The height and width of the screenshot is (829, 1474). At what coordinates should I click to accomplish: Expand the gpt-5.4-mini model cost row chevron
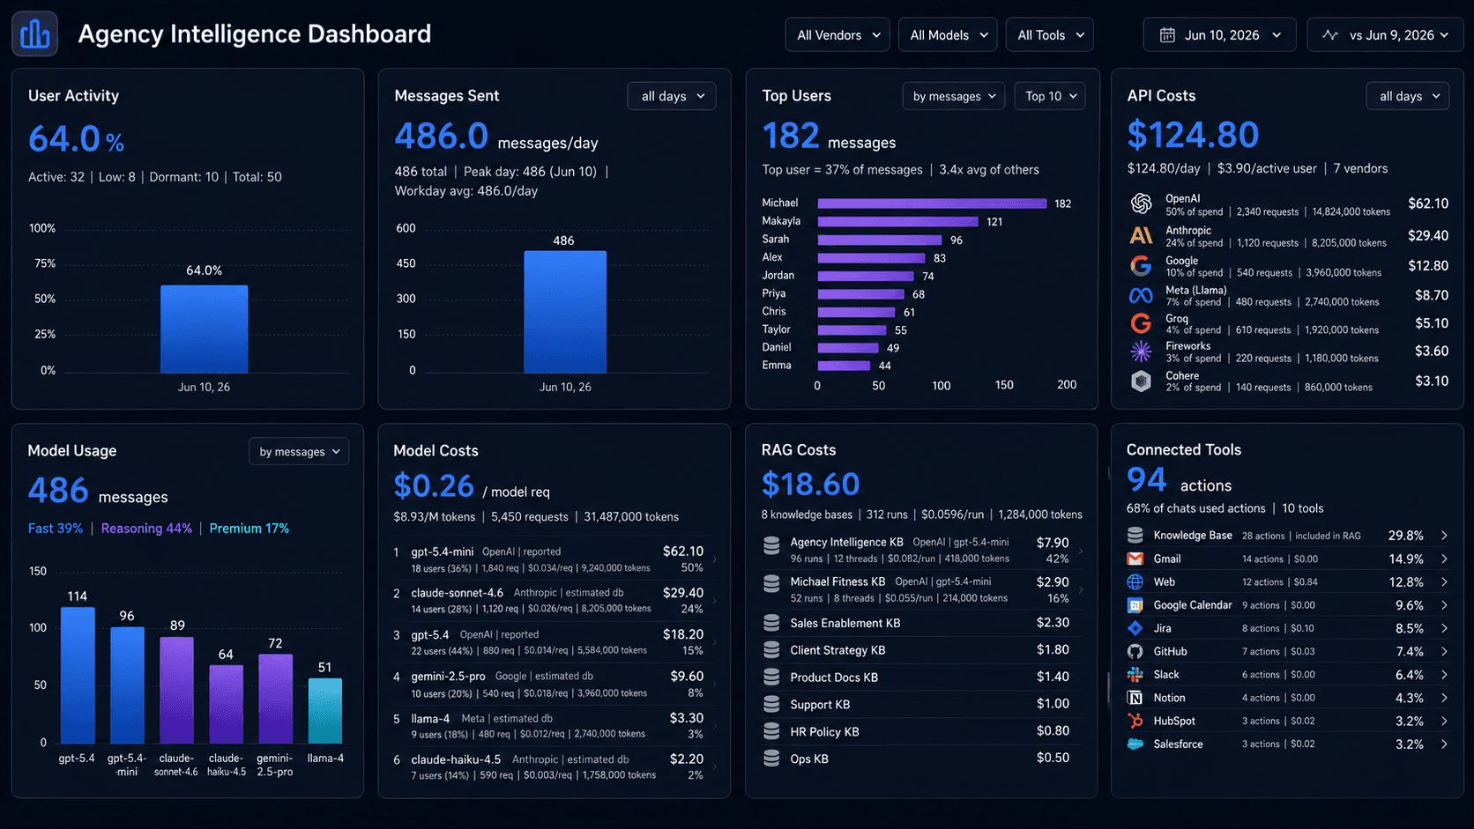(714, 559)
